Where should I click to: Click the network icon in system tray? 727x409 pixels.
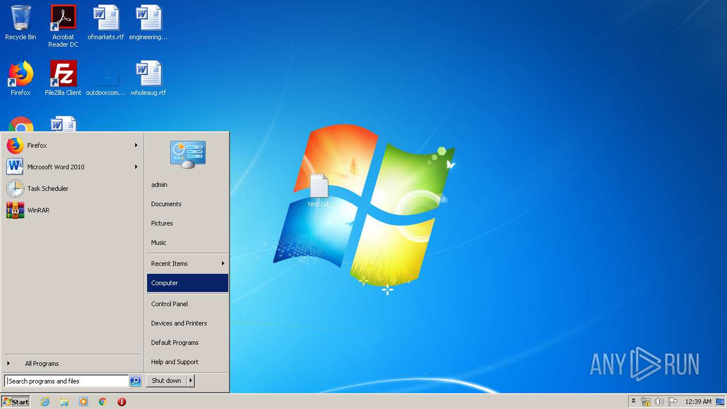(646, 402)
